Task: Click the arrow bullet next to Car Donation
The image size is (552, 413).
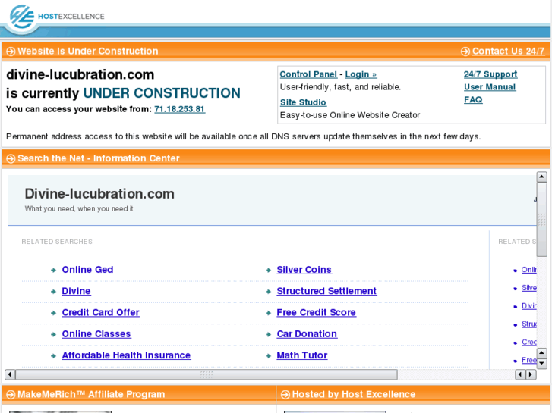Action: point(268,334)
